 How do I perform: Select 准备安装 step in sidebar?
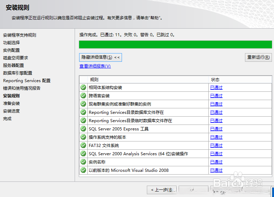[11, 103]
